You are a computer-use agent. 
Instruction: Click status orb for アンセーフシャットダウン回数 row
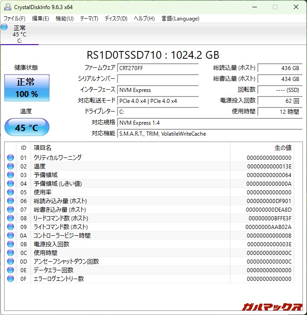coord(10,262)
